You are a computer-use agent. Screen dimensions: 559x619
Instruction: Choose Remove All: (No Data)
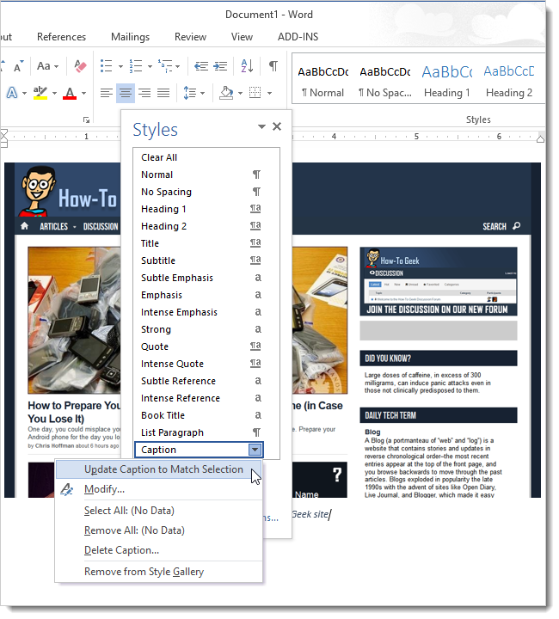click(159, 530)
